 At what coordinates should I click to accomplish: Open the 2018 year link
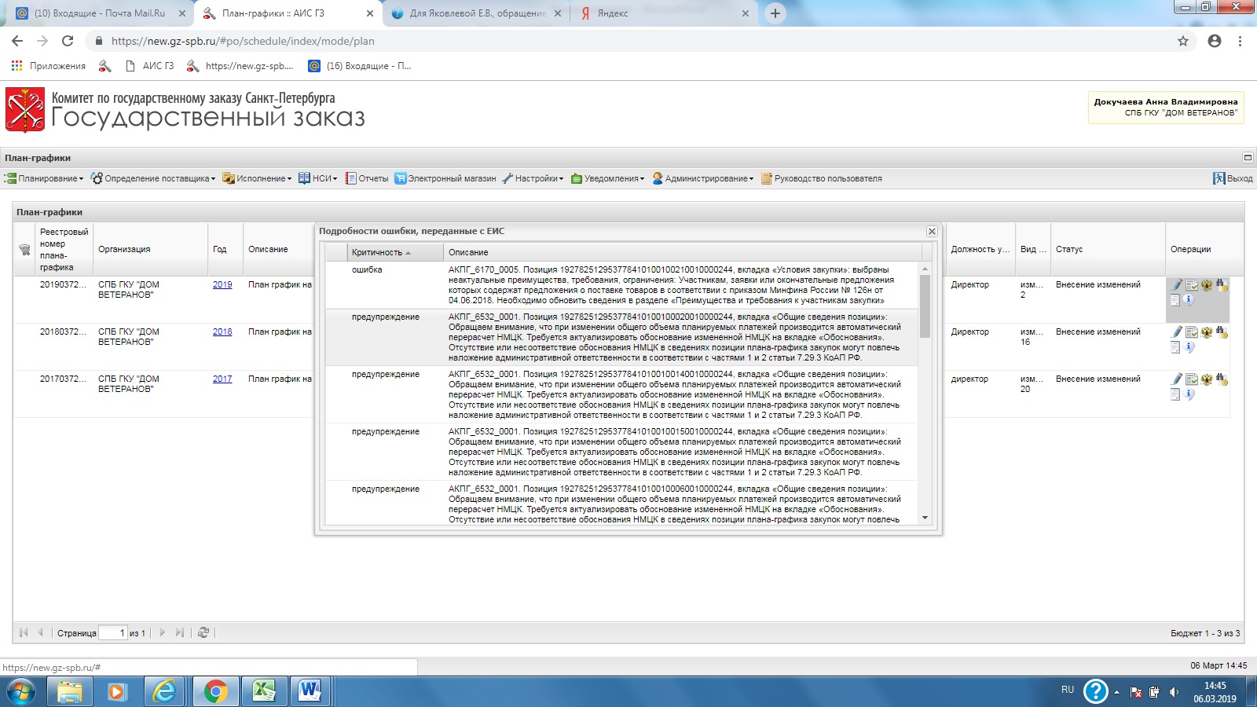coord(222,332)
